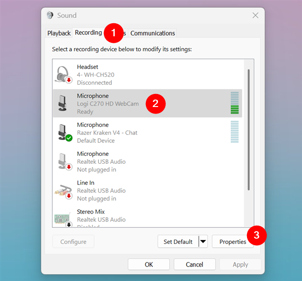Open the Set Default dropdown arrow
The width and height of the screenshot is (302, 281).
tap(203, 241)
